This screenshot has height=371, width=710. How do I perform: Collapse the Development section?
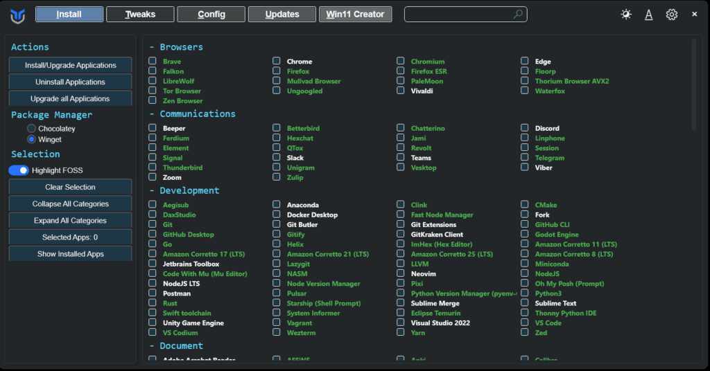click(x=184, y=190)
